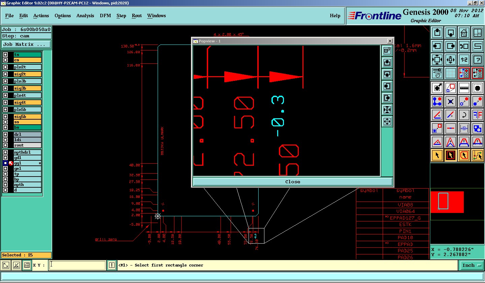Viewport: 485px width, 283px height.
Task: Toggle the pln2t layer checkbox
Action: [x=5, y=67]
